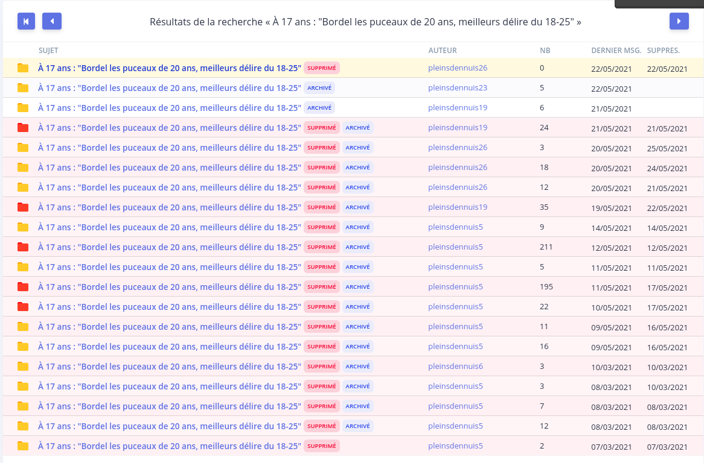This screenshot has height=463, width=704.
Task: Click the search results heading text
Action: (365, 22)
